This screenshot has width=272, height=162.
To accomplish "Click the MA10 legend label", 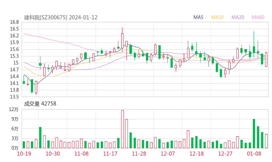I will click(217, 17).
